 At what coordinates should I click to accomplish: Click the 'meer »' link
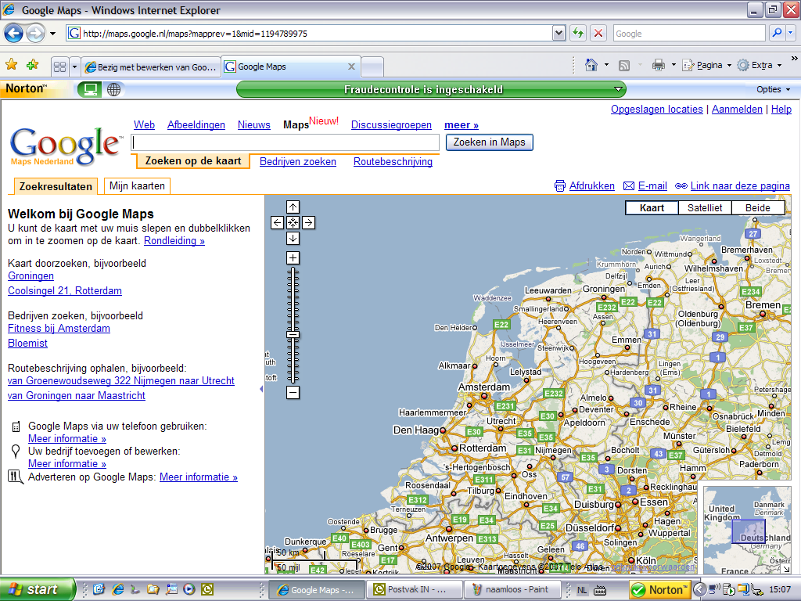point(462,124)
